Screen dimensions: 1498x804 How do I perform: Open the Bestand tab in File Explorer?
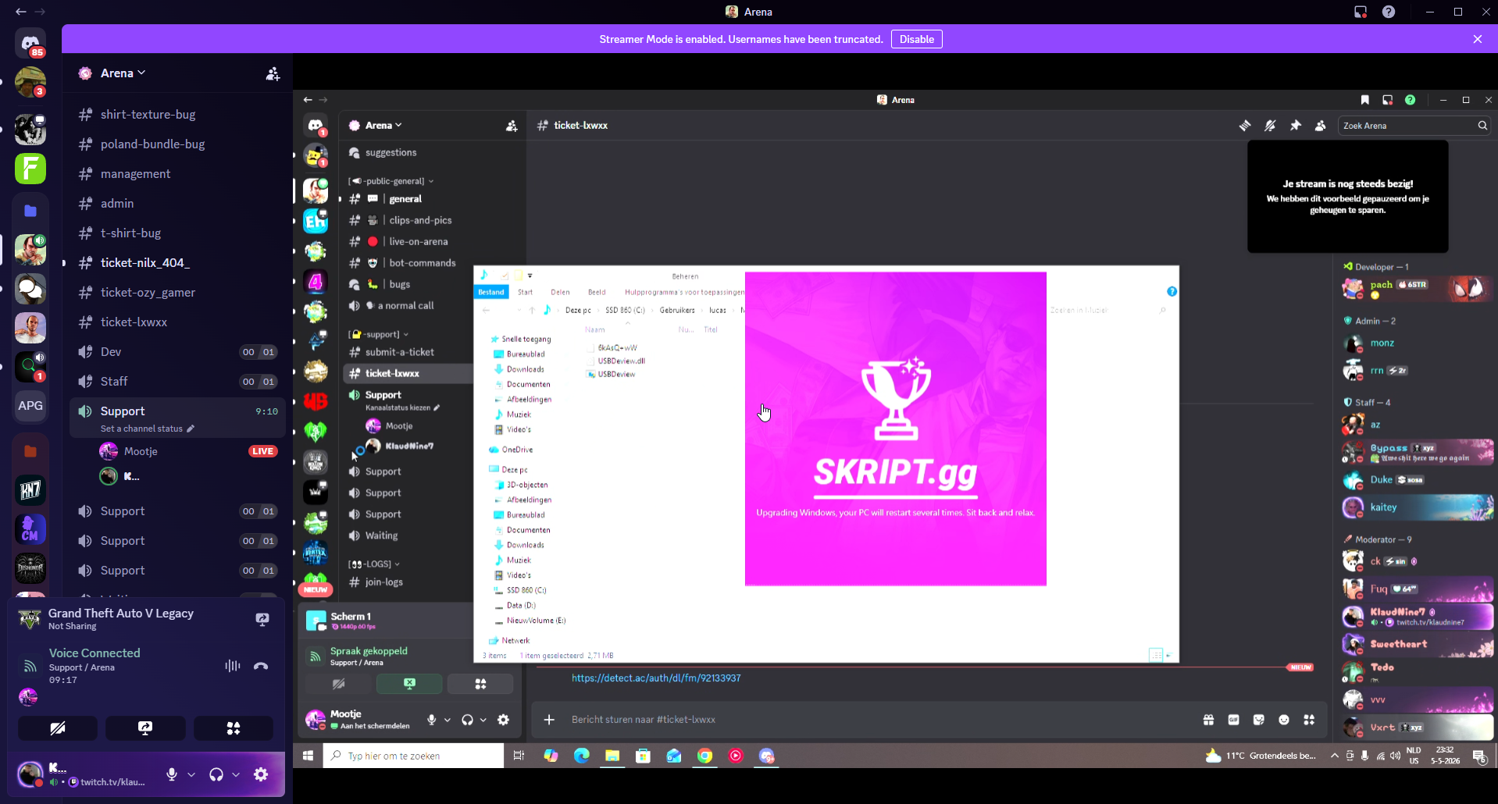tap(491, 292)
